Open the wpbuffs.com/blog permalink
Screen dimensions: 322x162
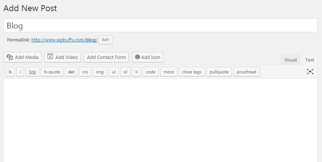(64, 40)
